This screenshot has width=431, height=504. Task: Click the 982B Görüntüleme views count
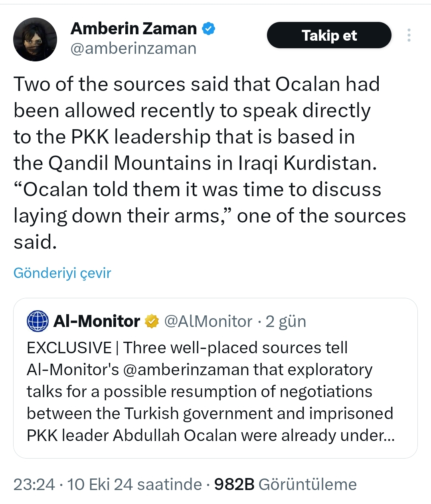pyautogui.click(x=285, y=484)
